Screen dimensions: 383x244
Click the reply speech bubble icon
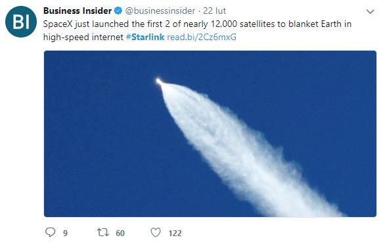[51, 232]
